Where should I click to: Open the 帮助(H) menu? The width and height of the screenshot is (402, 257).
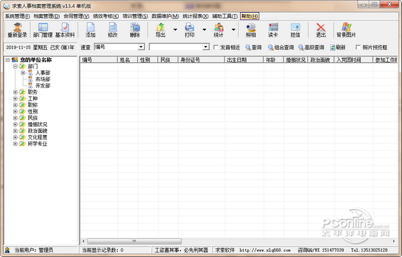tap(250, 16)
